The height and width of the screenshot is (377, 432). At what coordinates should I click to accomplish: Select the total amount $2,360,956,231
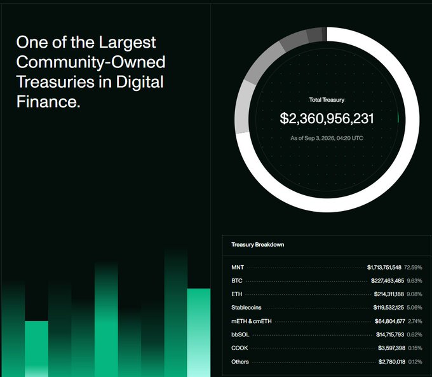click(327, 119)
